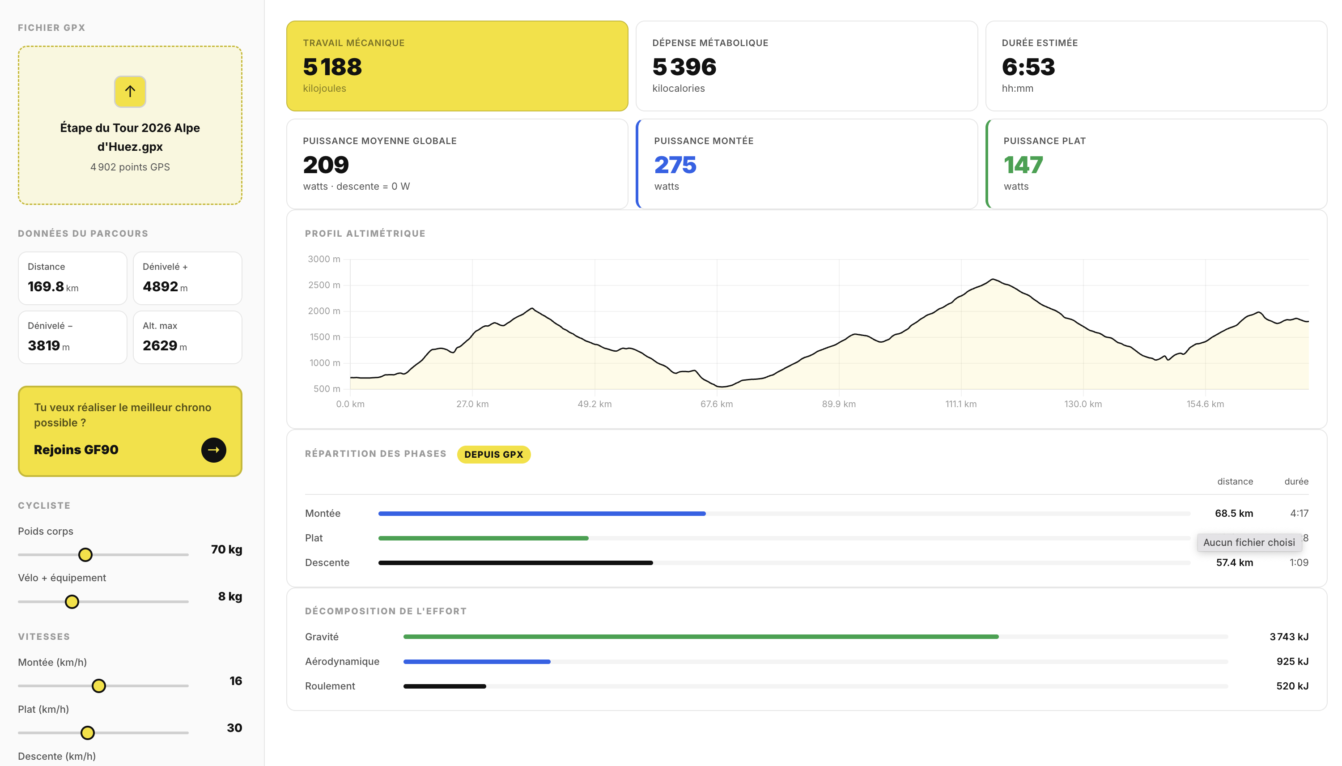Click the Dépense métabolique card
The width and height of the screenshot is (1342, 766).
point(806,66)
